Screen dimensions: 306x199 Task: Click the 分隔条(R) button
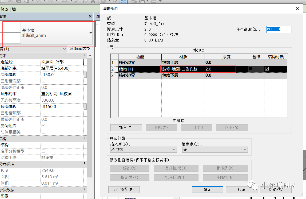click(x=225, y=178)
